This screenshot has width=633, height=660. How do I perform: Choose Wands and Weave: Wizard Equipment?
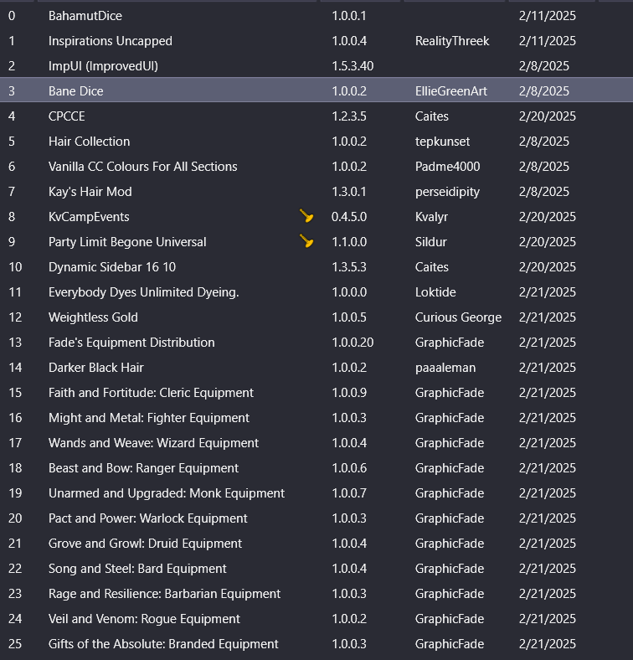pyautogui.click(x=154, y=443)
